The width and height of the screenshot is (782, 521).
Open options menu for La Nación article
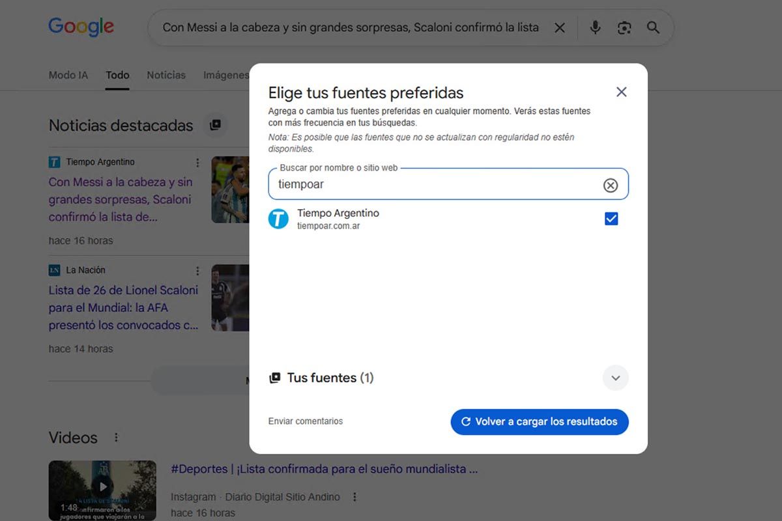197,270
